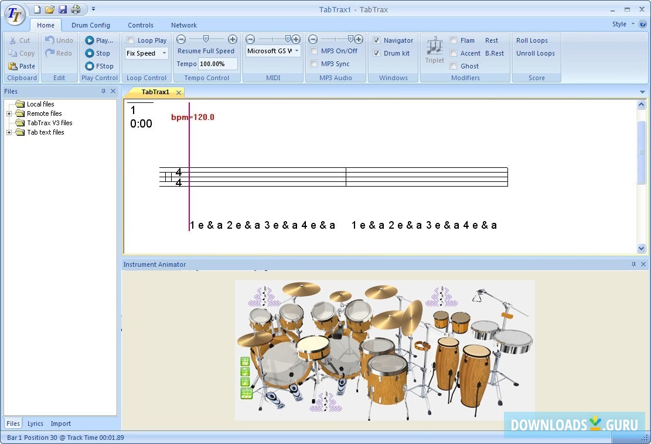651x444 pixels.
Task: Toggle MP3 On/Off
Action: (x=314, y=51)
